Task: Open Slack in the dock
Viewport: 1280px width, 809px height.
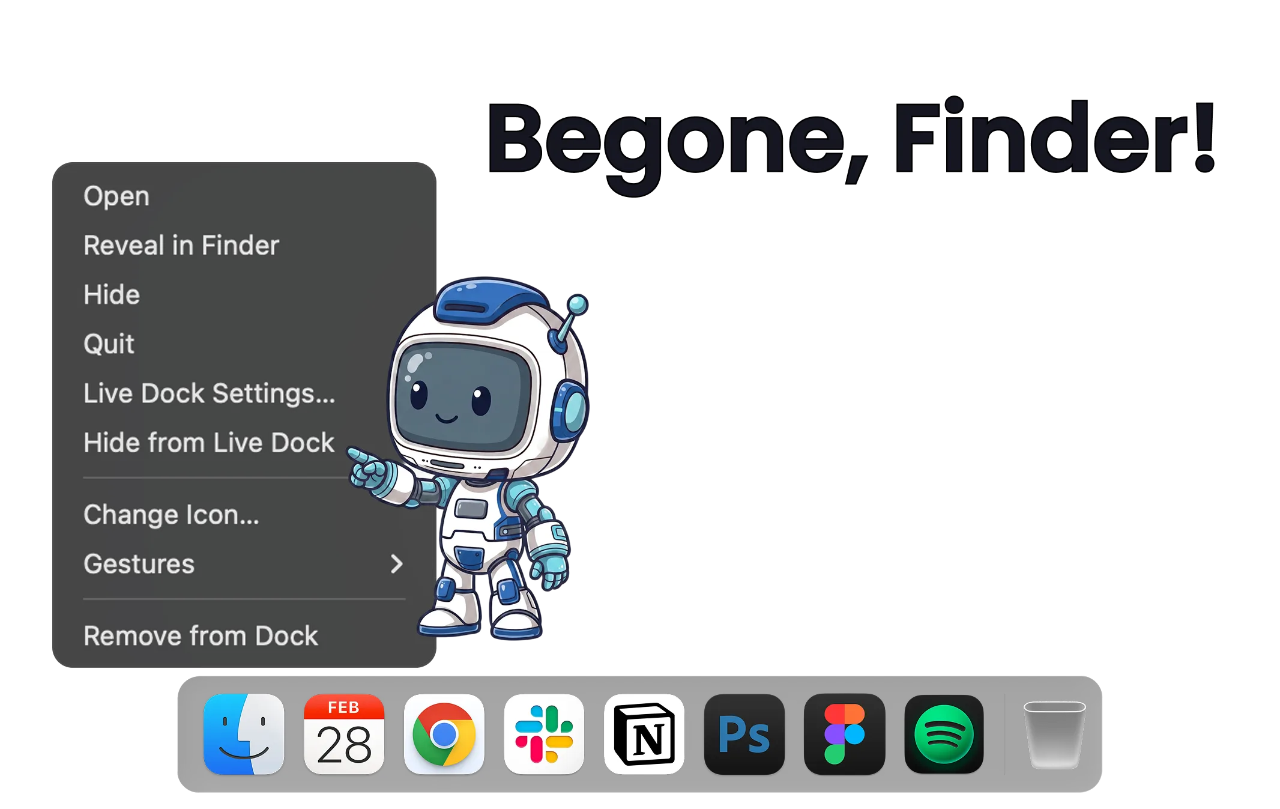Action: click(x=544, y=734)
